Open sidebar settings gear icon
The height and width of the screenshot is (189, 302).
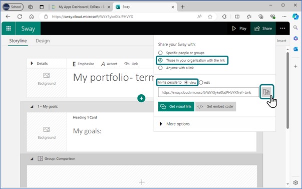click(295, 182)
